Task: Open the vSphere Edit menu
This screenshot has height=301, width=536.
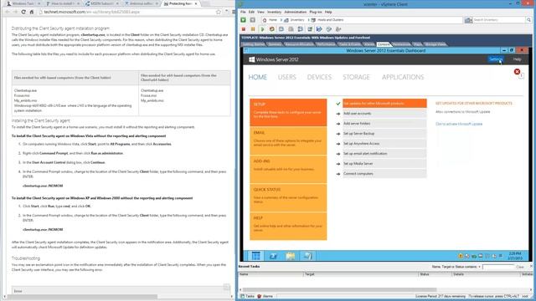Action: tap(251, 12)
